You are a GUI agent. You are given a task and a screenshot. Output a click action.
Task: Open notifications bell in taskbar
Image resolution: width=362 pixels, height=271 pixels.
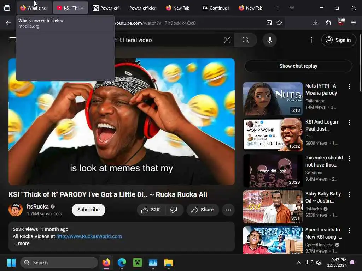pos(352,263)
